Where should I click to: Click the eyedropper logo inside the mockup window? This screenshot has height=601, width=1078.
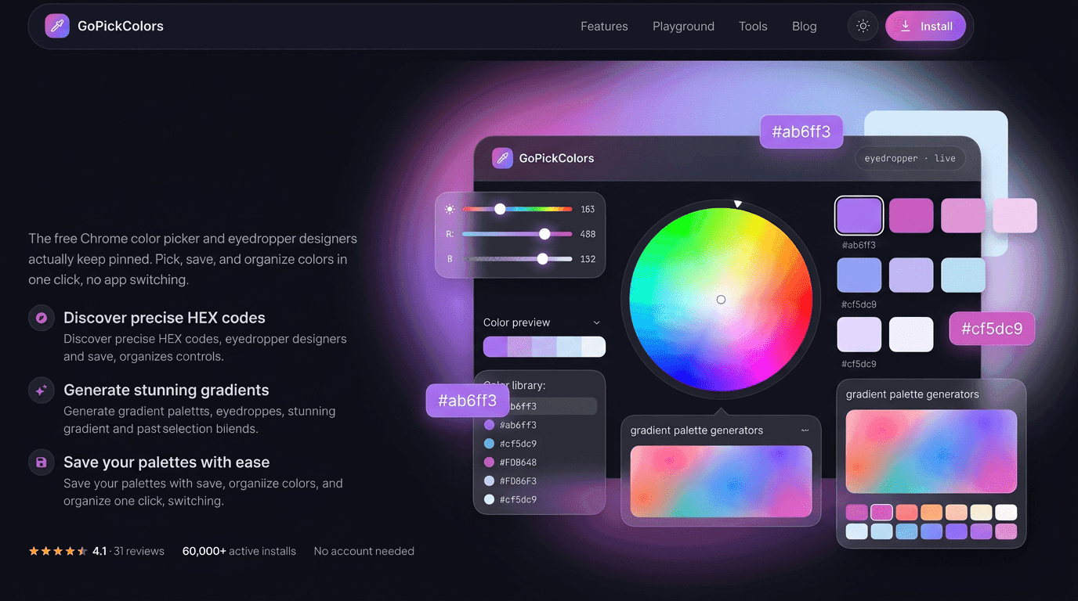click(502, 158)
